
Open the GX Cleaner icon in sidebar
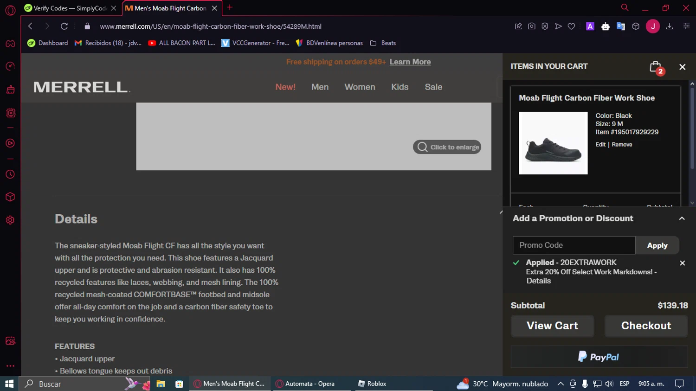[x=10, y=90]
